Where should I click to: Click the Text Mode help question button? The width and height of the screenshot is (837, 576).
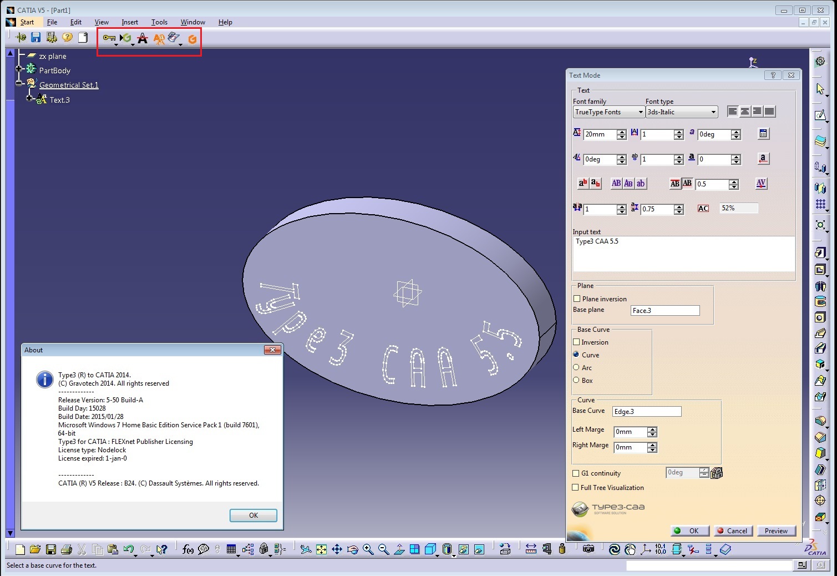[x=773, y=75]
